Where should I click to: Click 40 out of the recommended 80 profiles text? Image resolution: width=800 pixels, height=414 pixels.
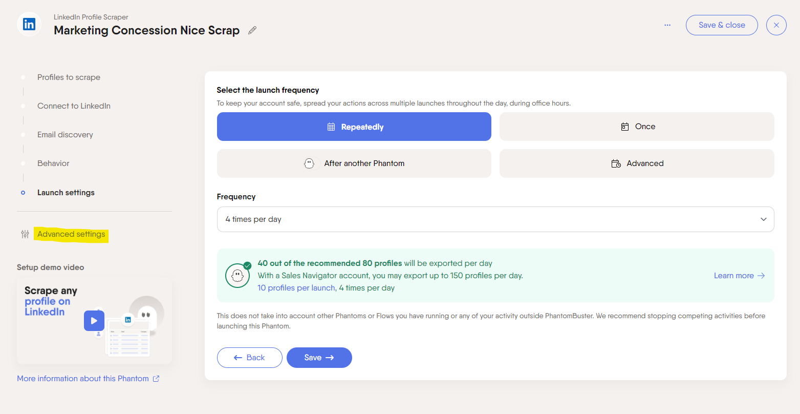click(330, 263)
